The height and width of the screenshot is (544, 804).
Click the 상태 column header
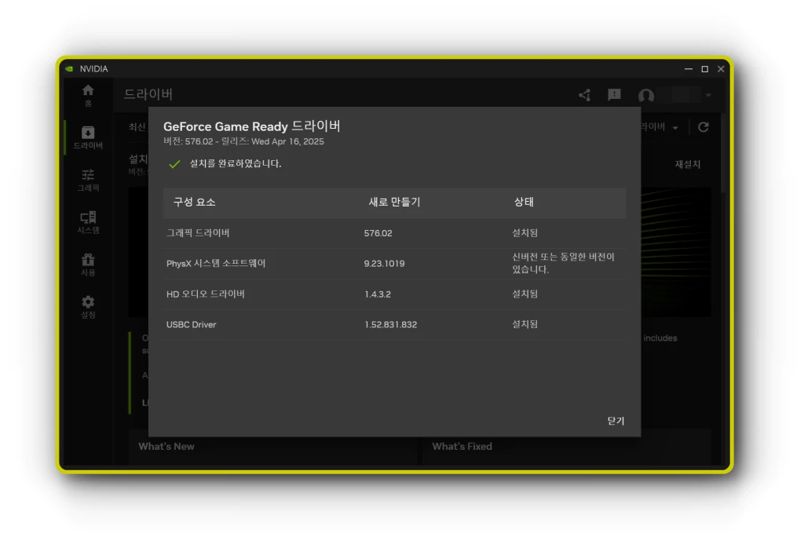pyautogui.click(x=524, y=202)
